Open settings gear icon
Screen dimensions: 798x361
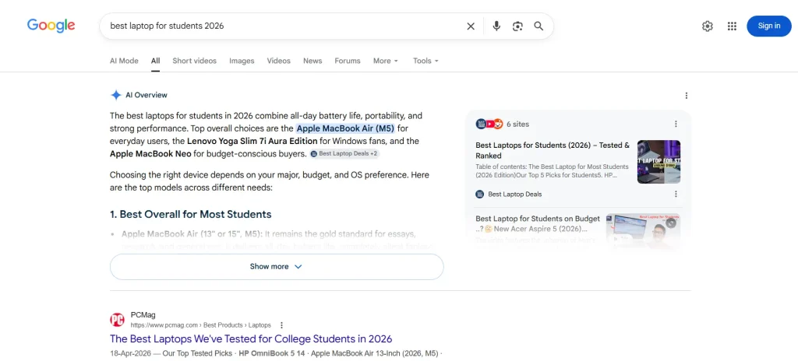tap(708, 26)
